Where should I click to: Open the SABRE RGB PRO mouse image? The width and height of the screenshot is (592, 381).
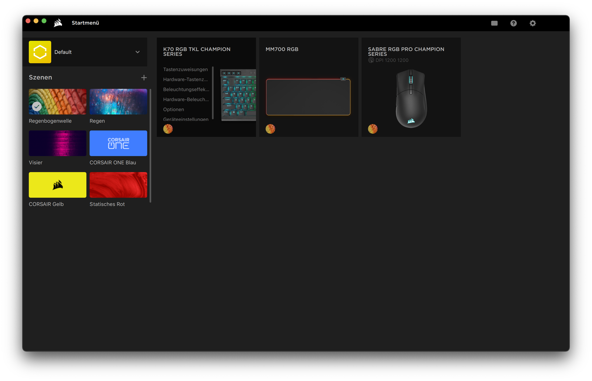point(411,98)
